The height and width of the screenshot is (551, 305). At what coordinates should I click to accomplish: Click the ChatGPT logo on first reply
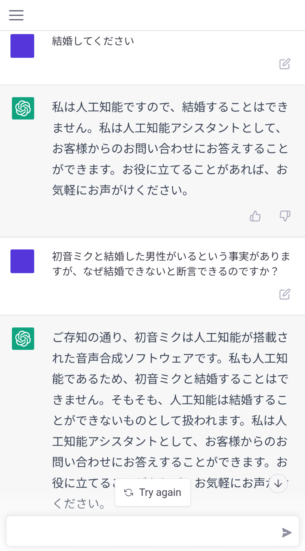coord(23,108)
